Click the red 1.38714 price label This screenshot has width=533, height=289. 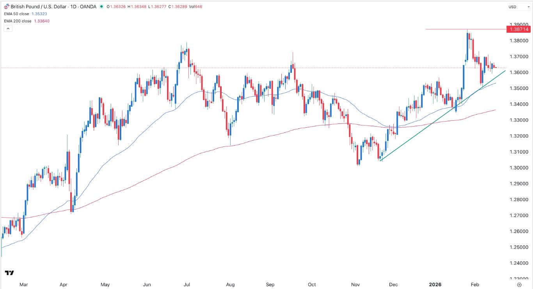(x=519, y=29)
